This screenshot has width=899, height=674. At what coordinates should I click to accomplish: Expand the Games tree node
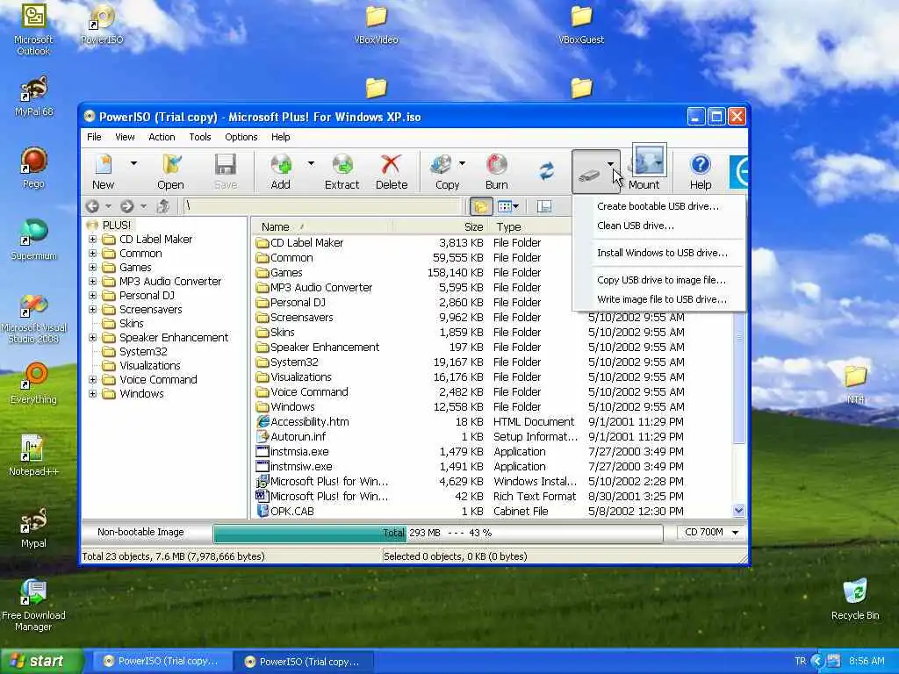click(92, 267)
